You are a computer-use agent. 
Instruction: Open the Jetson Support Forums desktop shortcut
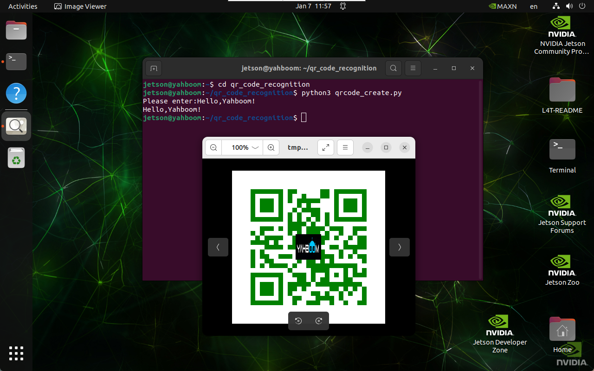tap(562, 214)
